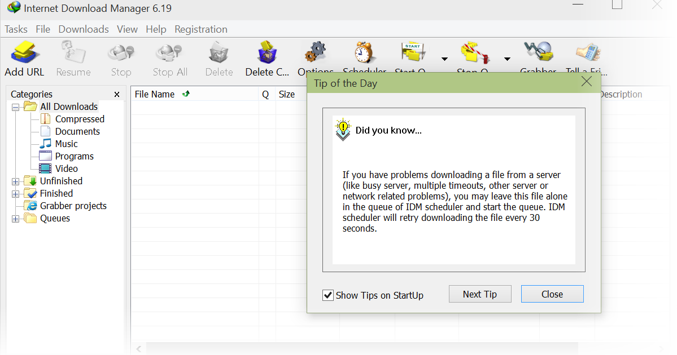This screenshot has width=677, height=355.
Task: Open the File menu
Action: tap(43, 29)
